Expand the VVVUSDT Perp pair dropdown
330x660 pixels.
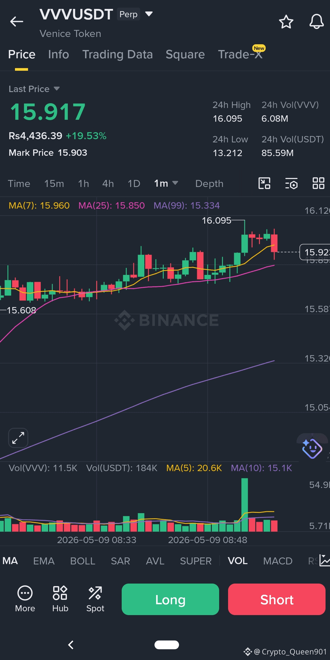(149, 14)
